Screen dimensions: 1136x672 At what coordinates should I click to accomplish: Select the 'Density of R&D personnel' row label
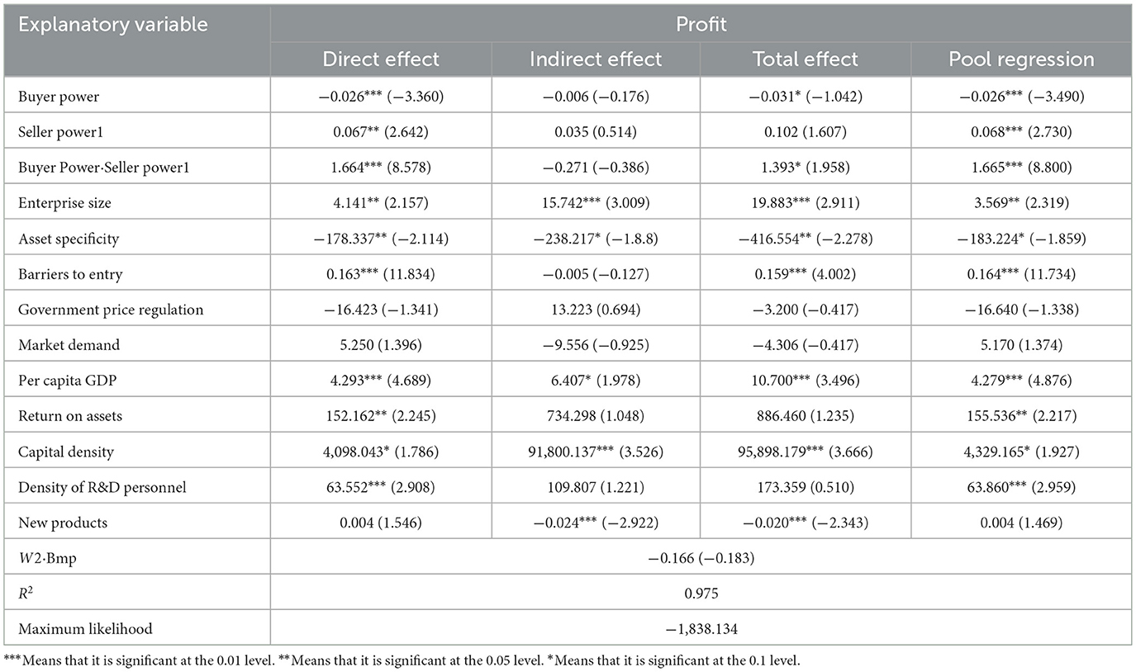(102, 487)
